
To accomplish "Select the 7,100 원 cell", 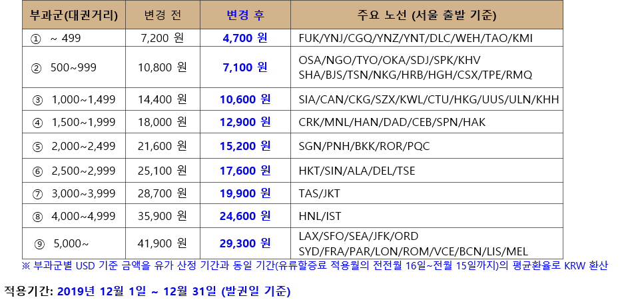I will pyautogui.click(x=245, y=67).
